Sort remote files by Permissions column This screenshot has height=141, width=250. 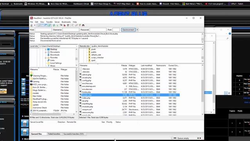coord(161,65)
